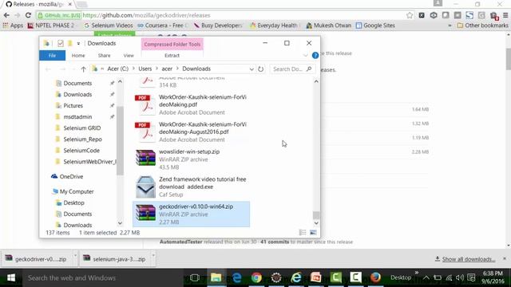Select Selenium_Repo folder
The height and width of the screenshot is (287, 511).
coord(82,140)
